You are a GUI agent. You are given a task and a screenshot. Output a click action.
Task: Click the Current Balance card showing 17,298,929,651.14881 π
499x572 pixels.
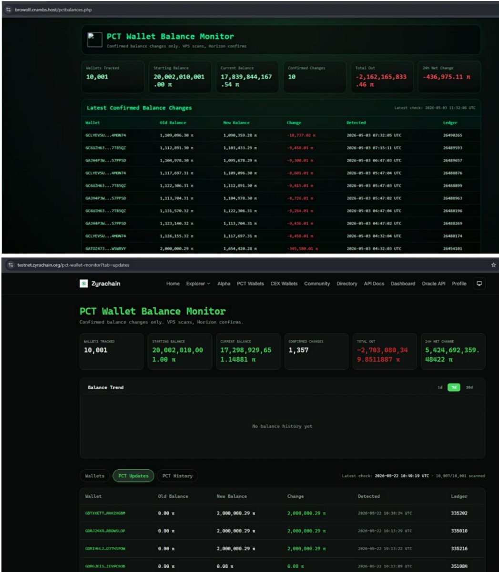pyautogui.click(x=248, y=351)
